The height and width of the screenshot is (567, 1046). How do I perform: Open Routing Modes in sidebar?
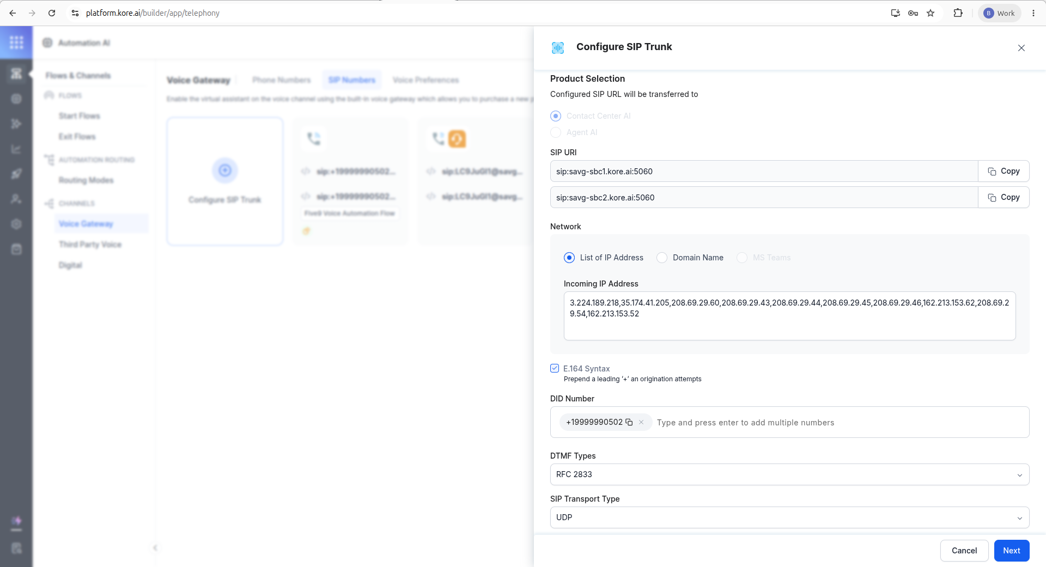pyautogui.click(x=86, y=180)
